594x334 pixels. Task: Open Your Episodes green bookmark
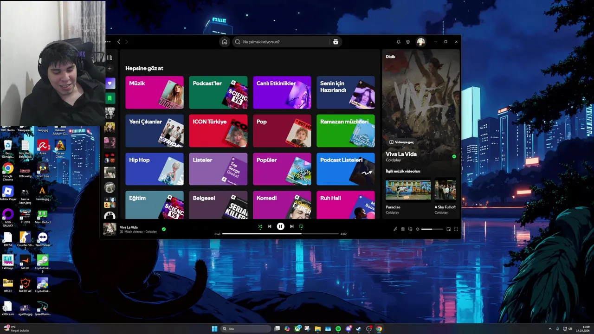pyautogui.click(x=110, y=98)
